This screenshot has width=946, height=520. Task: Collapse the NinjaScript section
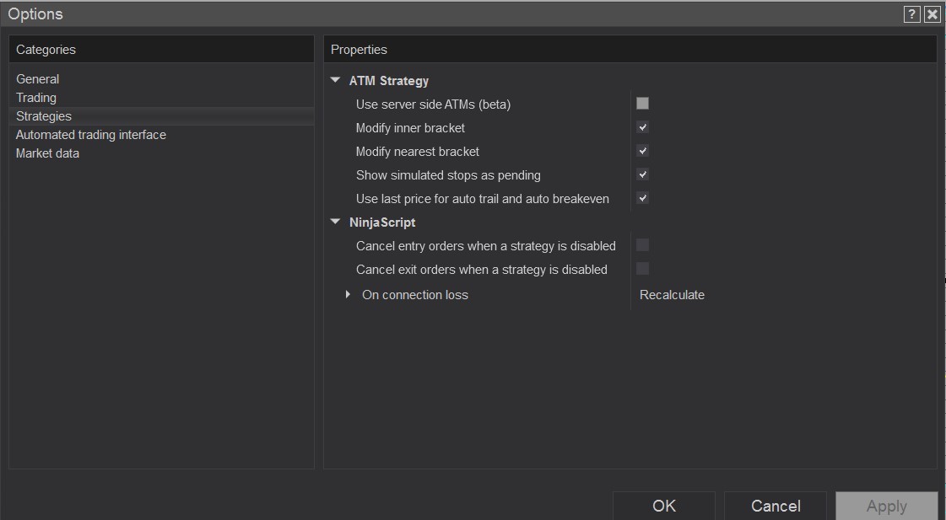coord(336,222)
